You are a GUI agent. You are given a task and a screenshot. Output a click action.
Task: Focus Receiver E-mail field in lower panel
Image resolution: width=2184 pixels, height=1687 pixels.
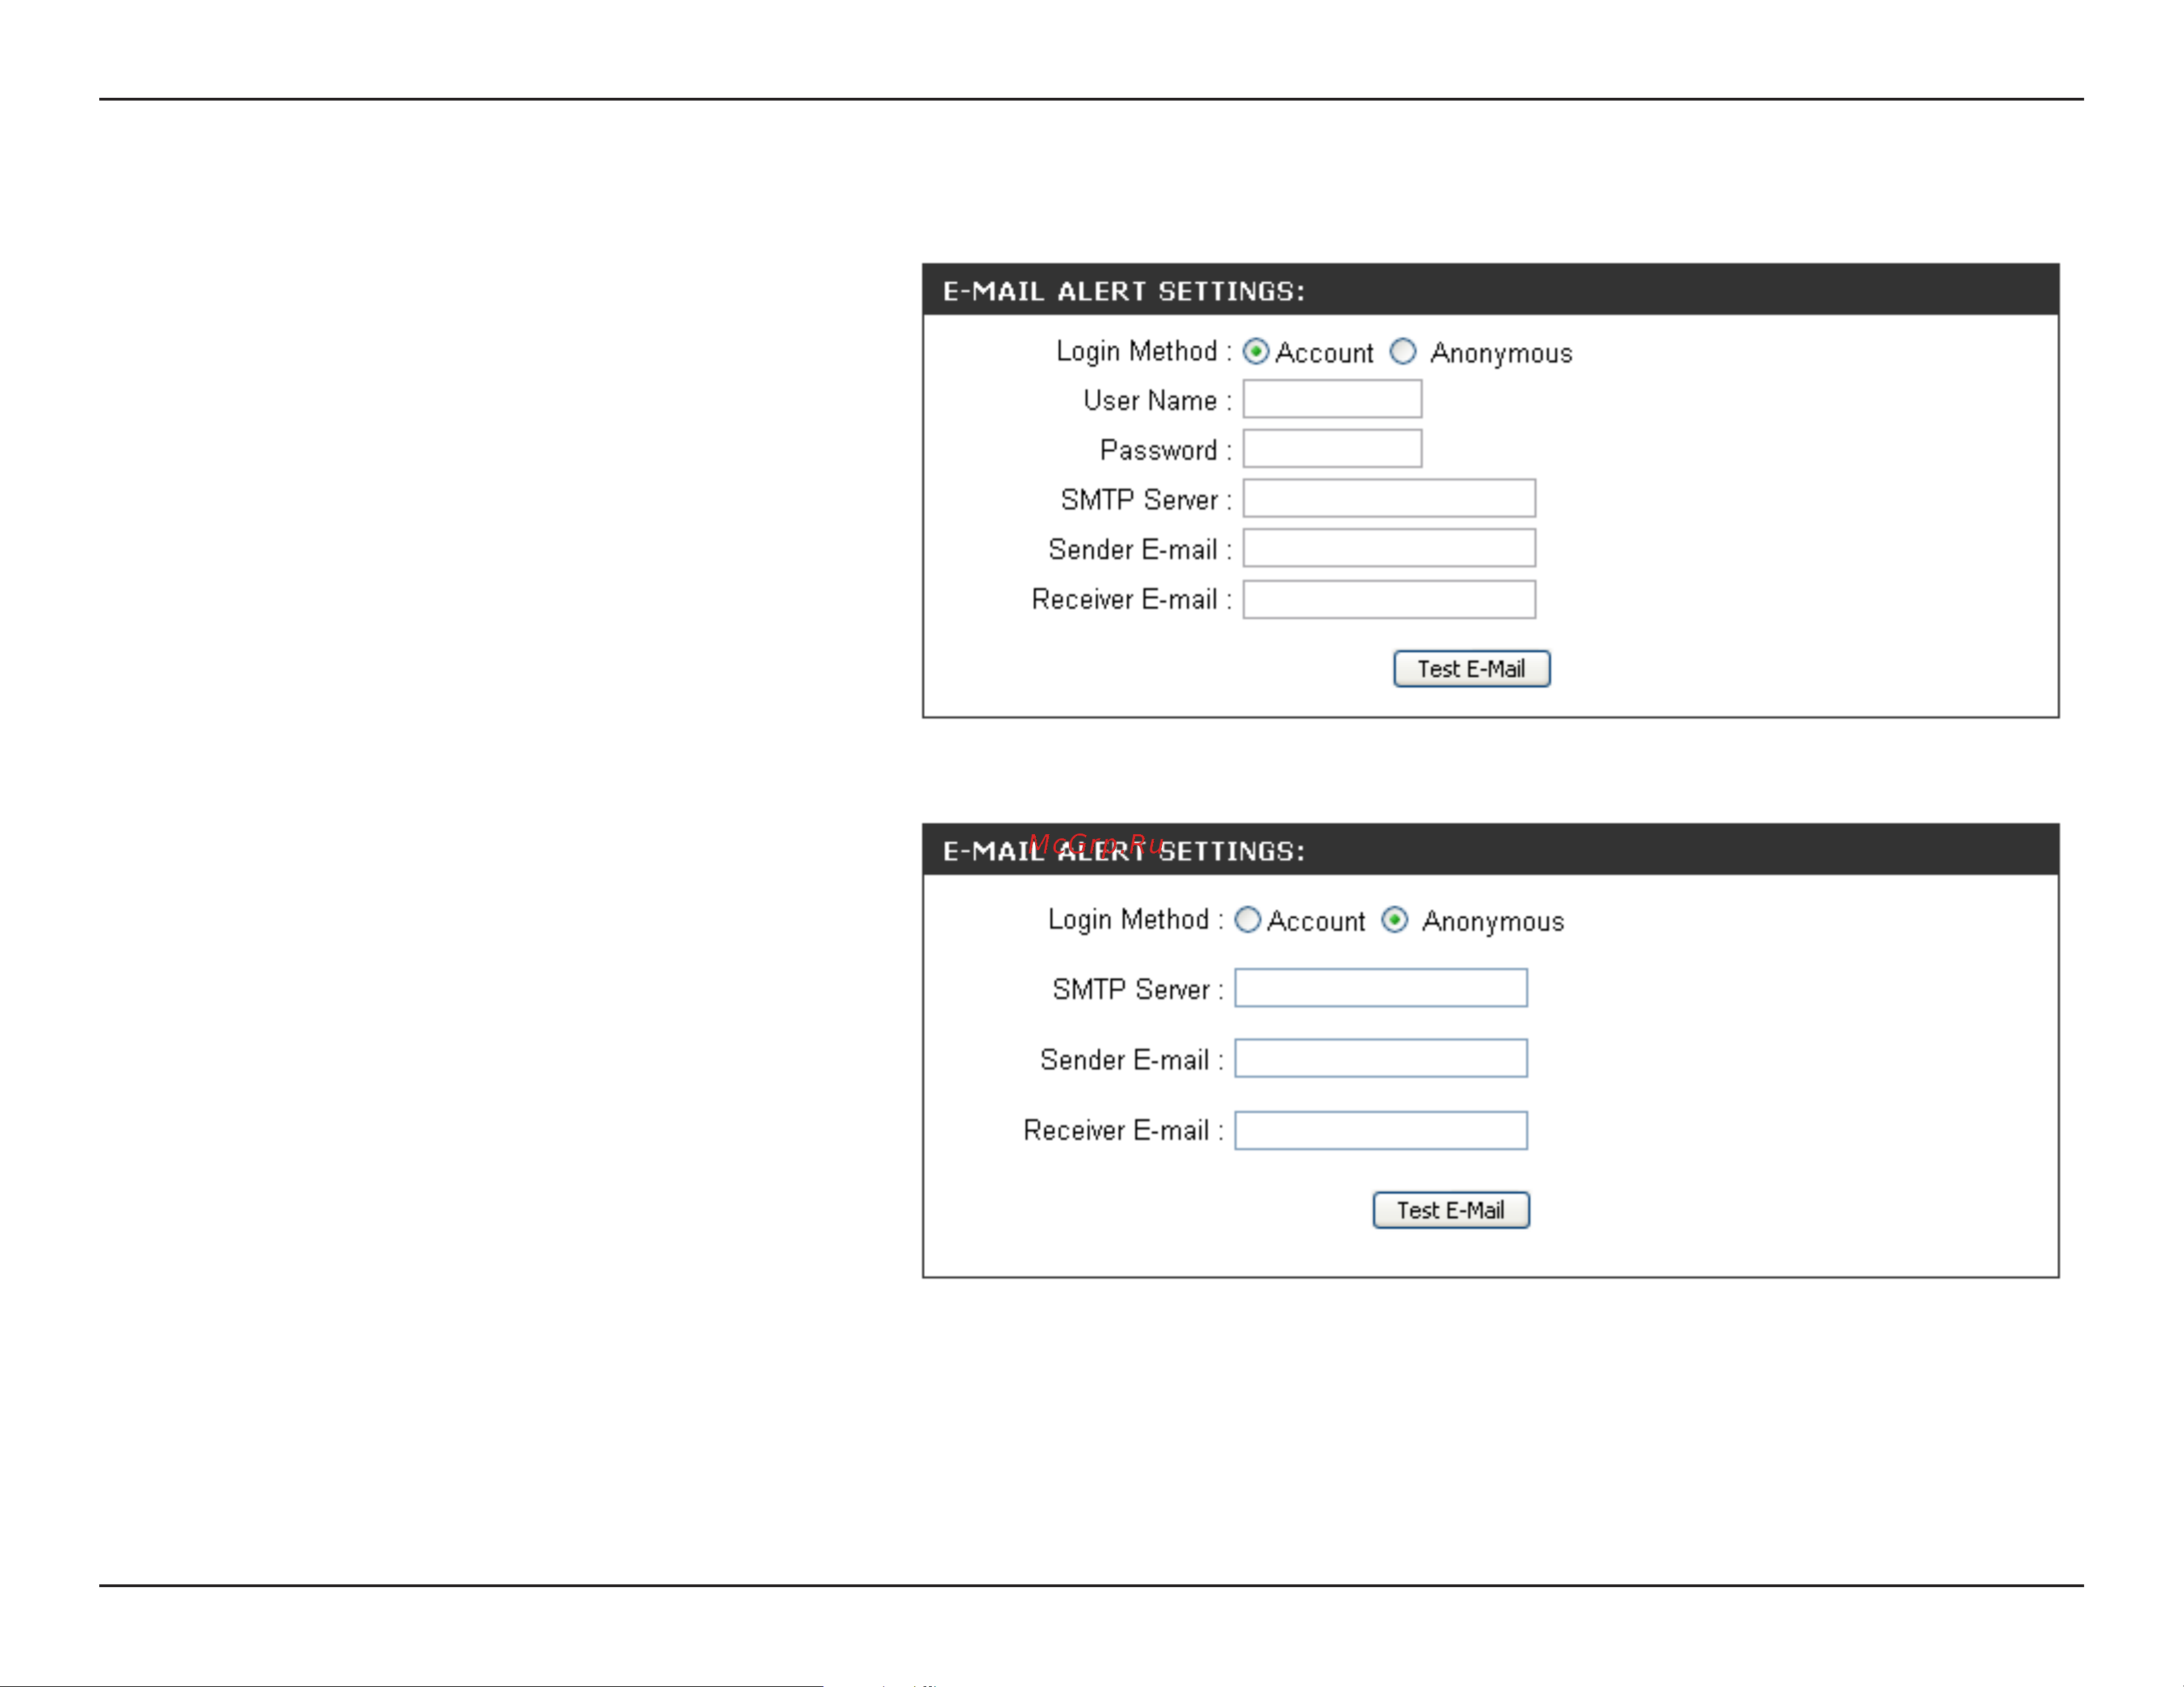tap(1381, 1131)
